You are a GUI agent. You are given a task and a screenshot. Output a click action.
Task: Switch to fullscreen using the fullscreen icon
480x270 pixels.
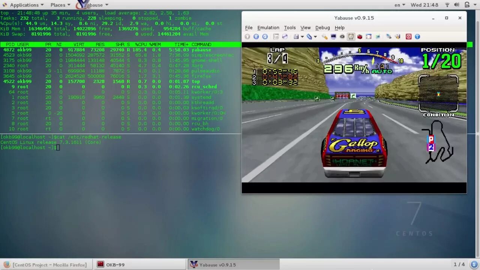369,36
